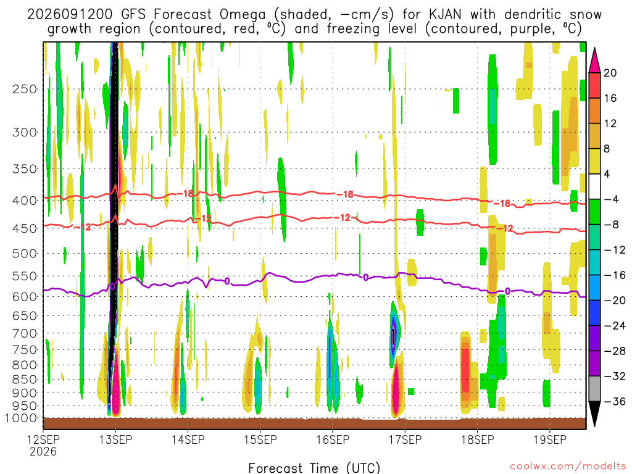Click the chart title text
The height and width of the screenshot is (474, 632).
click(314, 22)
